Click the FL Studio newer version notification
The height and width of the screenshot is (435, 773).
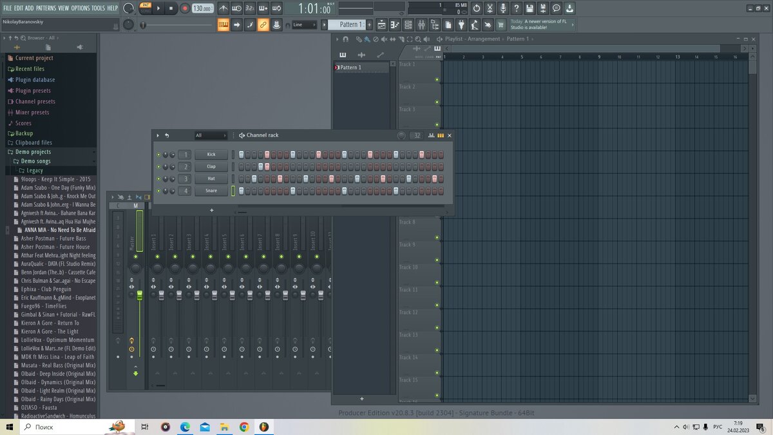coord(540,24)
